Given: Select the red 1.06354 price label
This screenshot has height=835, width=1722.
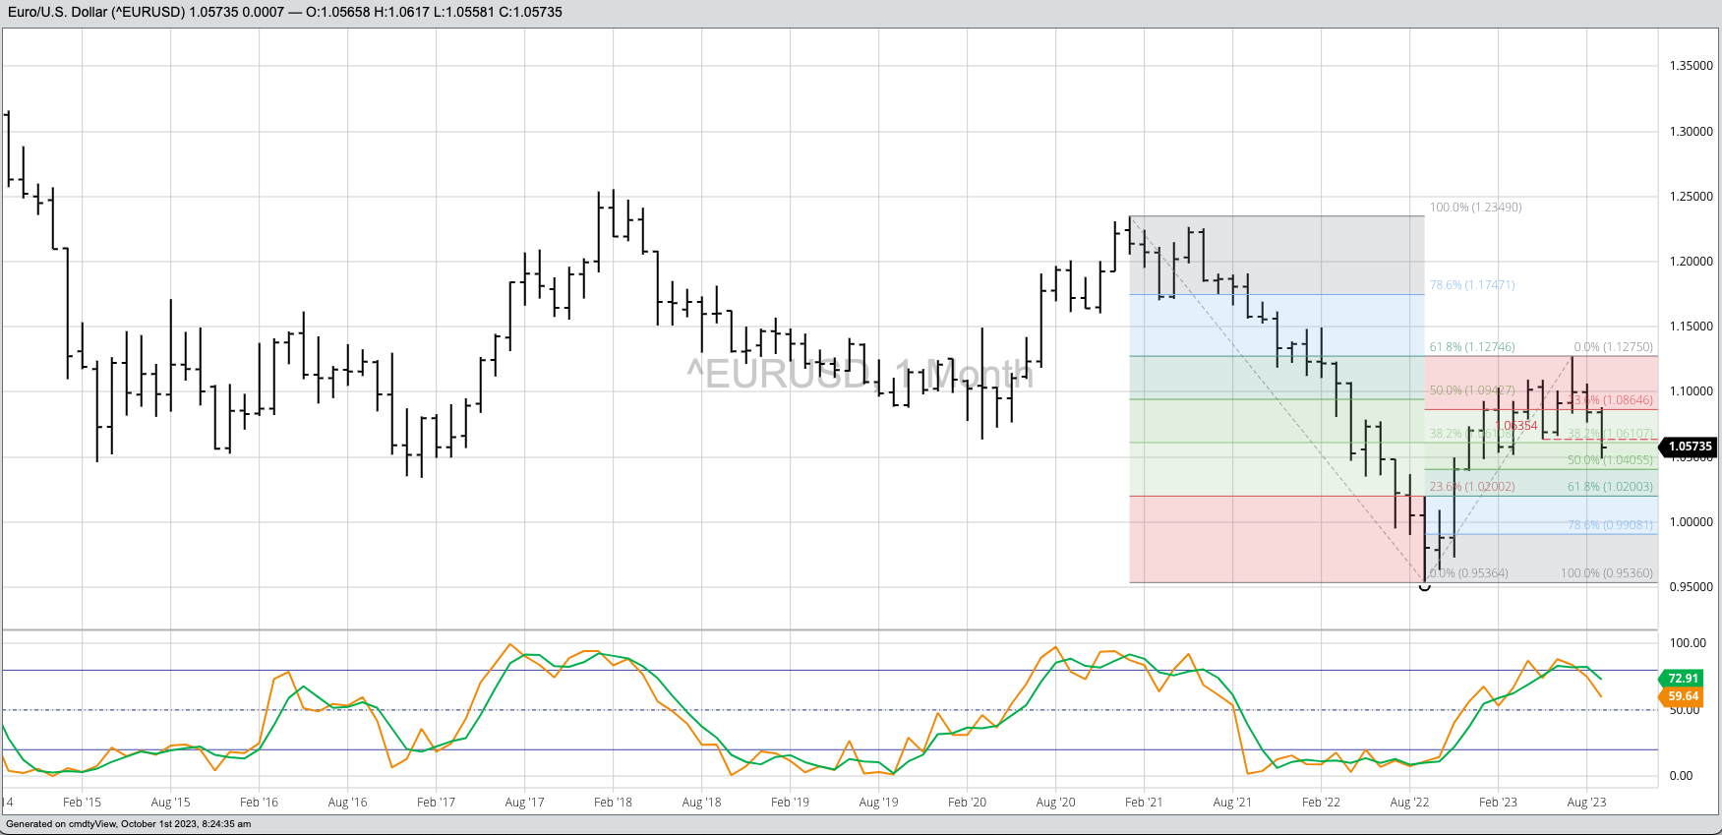Looking at the screenshot, I should 1518,426.
